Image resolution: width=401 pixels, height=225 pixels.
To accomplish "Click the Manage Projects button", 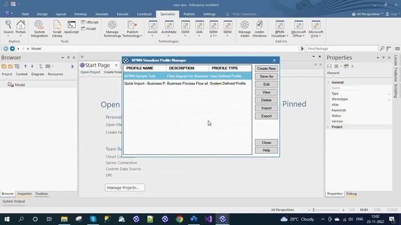I will (x=125, y=187).
